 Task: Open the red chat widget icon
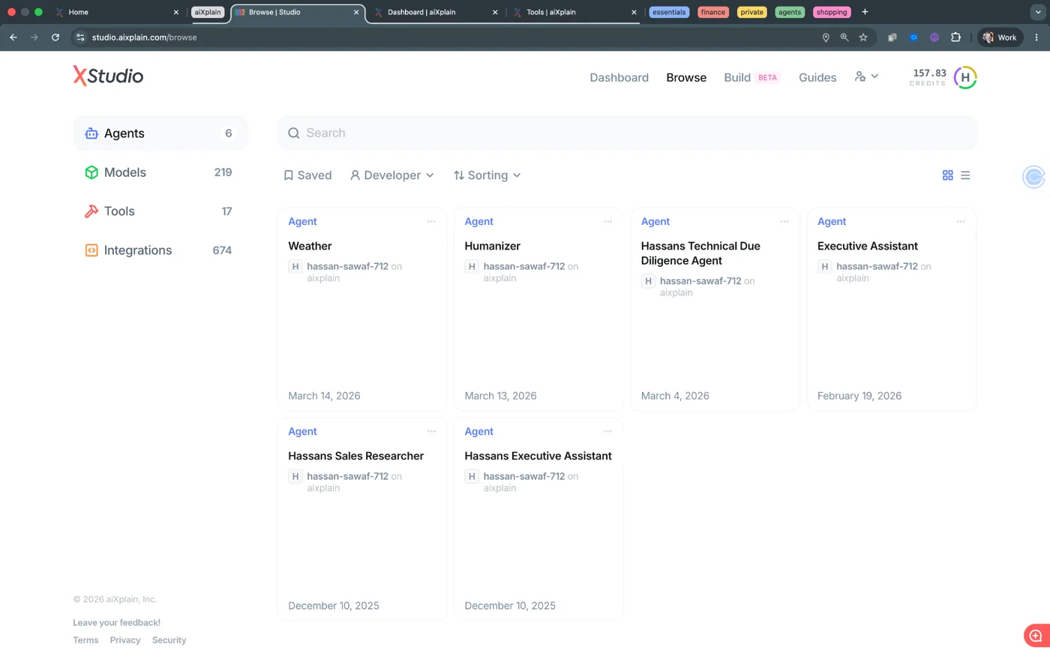1036,636
